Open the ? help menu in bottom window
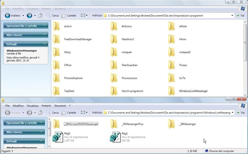This screenshot has height=154, width=248. [x=70, y=106]
